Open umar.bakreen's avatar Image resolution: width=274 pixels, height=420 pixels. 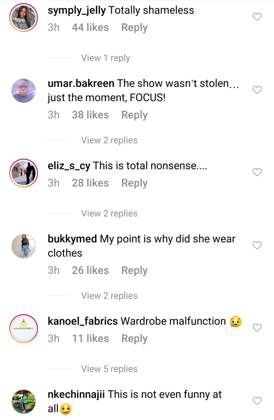tap(24, 91)
